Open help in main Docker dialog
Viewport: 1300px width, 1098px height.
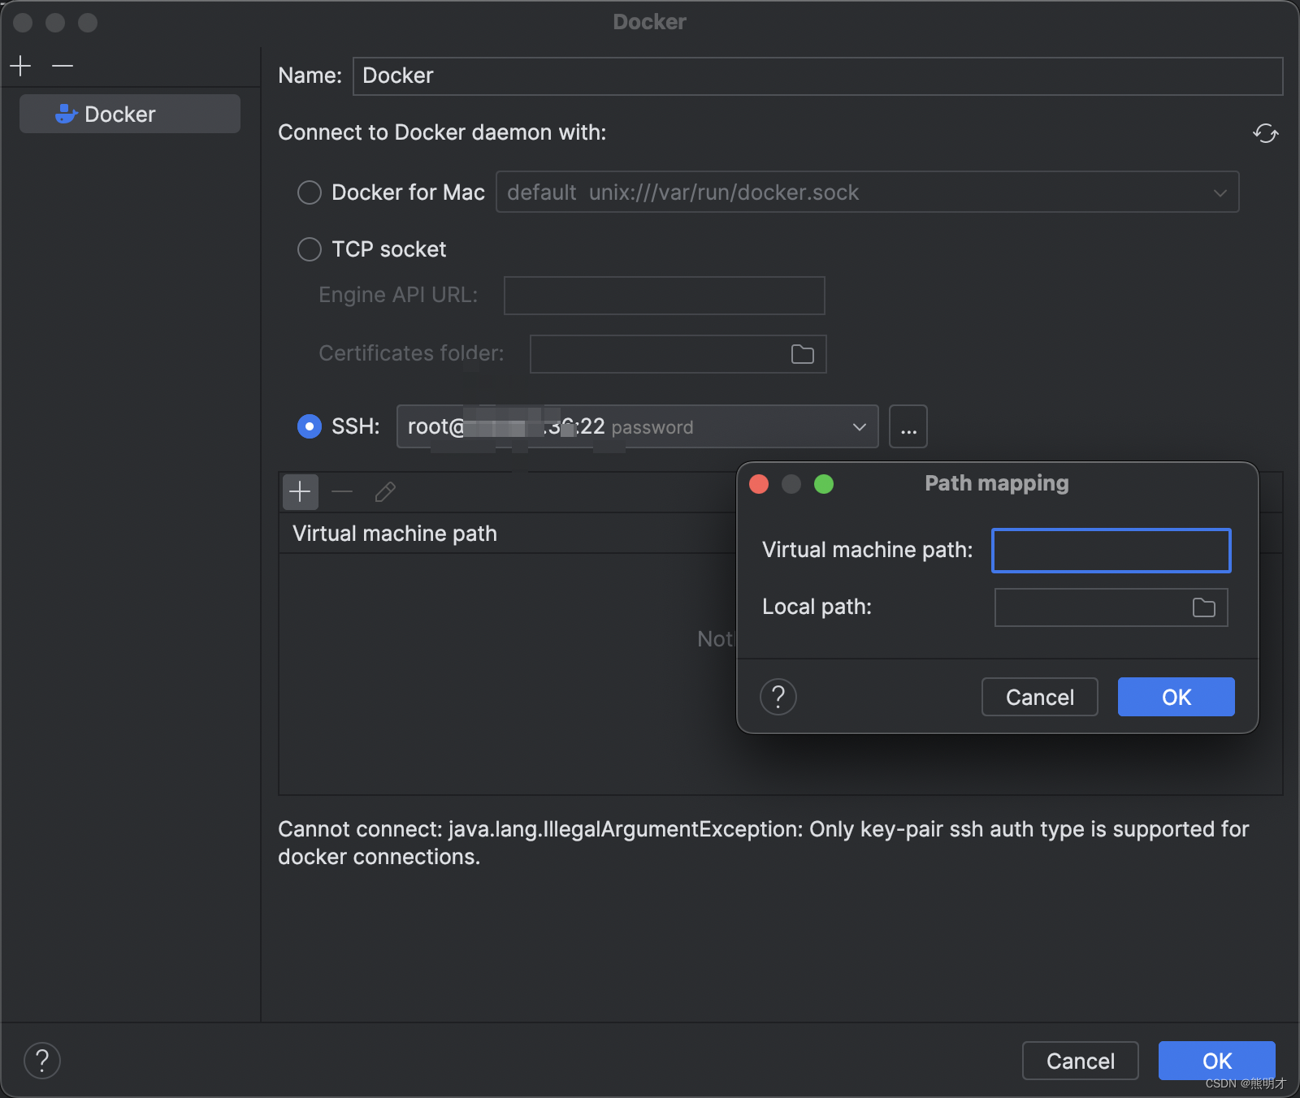click(x=42, y=1061)
